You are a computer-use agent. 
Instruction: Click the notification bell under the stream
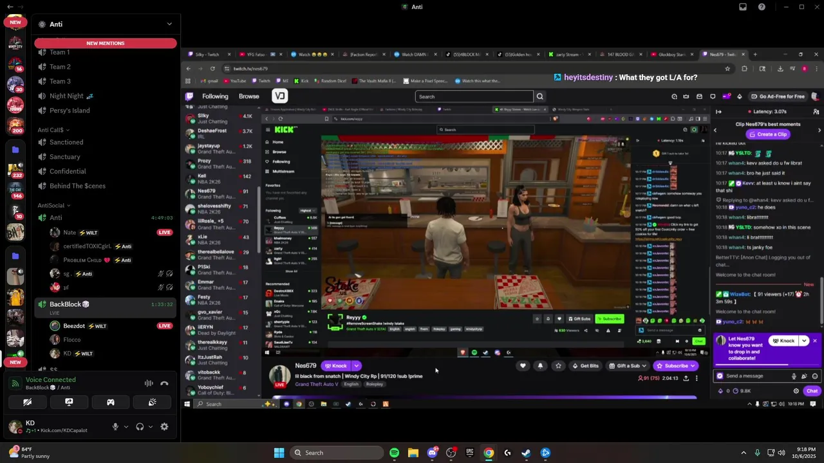click(x=540, y=366)
